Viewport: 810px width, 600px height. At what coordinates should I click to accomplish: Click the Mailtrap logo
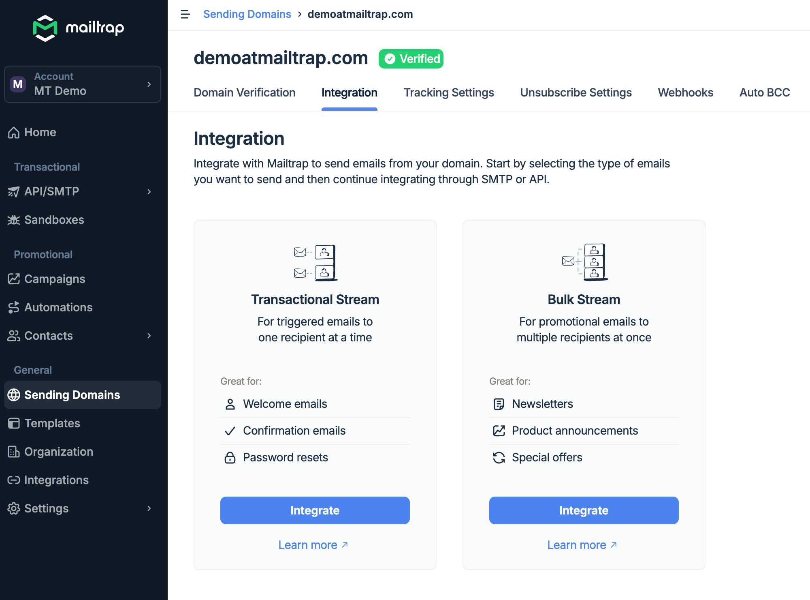pos(79,28)
